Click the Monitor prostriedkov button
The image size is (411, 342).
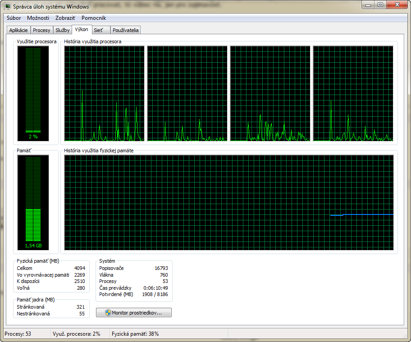click(x=134, y=313)
